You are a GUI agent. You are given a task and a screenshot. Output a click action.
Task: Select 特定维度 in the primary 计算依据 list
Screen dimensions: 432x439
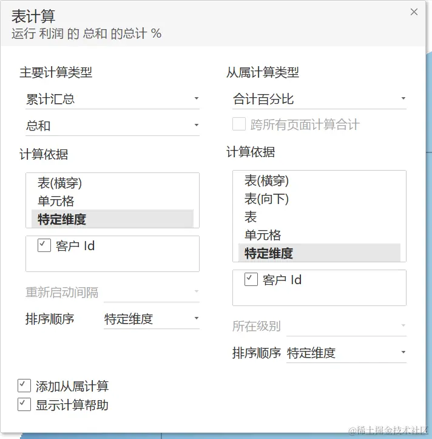pos(112,219)
